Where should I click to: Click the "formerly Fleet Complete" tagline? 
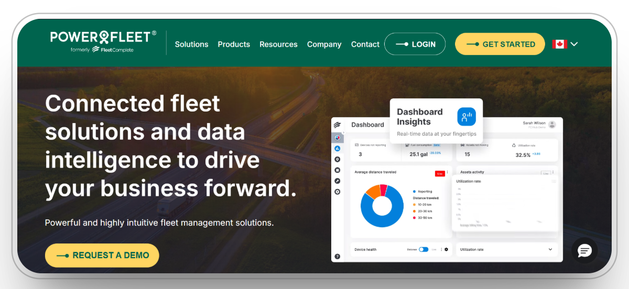click(x=102, y=50)
